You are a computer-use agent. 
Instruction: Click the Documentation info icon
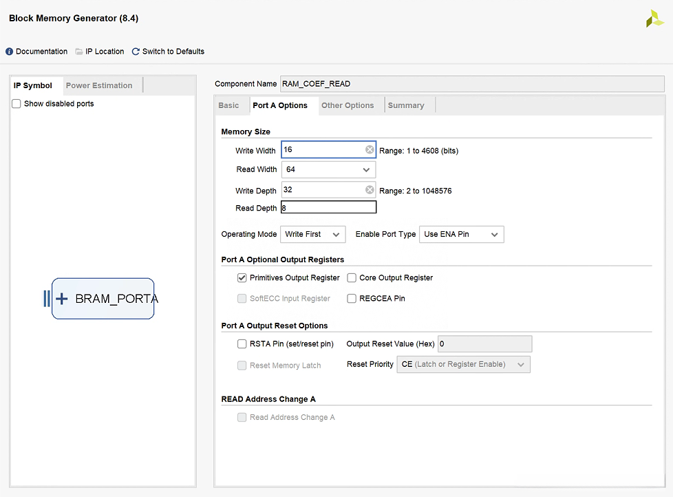(10, 52)
